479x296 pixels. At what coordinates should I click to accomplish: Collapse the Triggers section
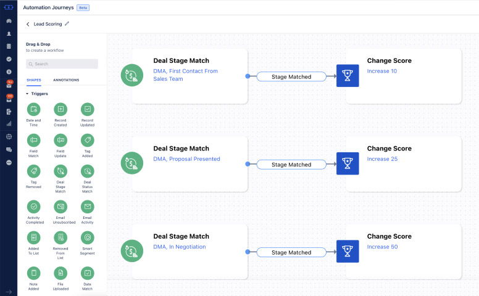click(27, 94)
